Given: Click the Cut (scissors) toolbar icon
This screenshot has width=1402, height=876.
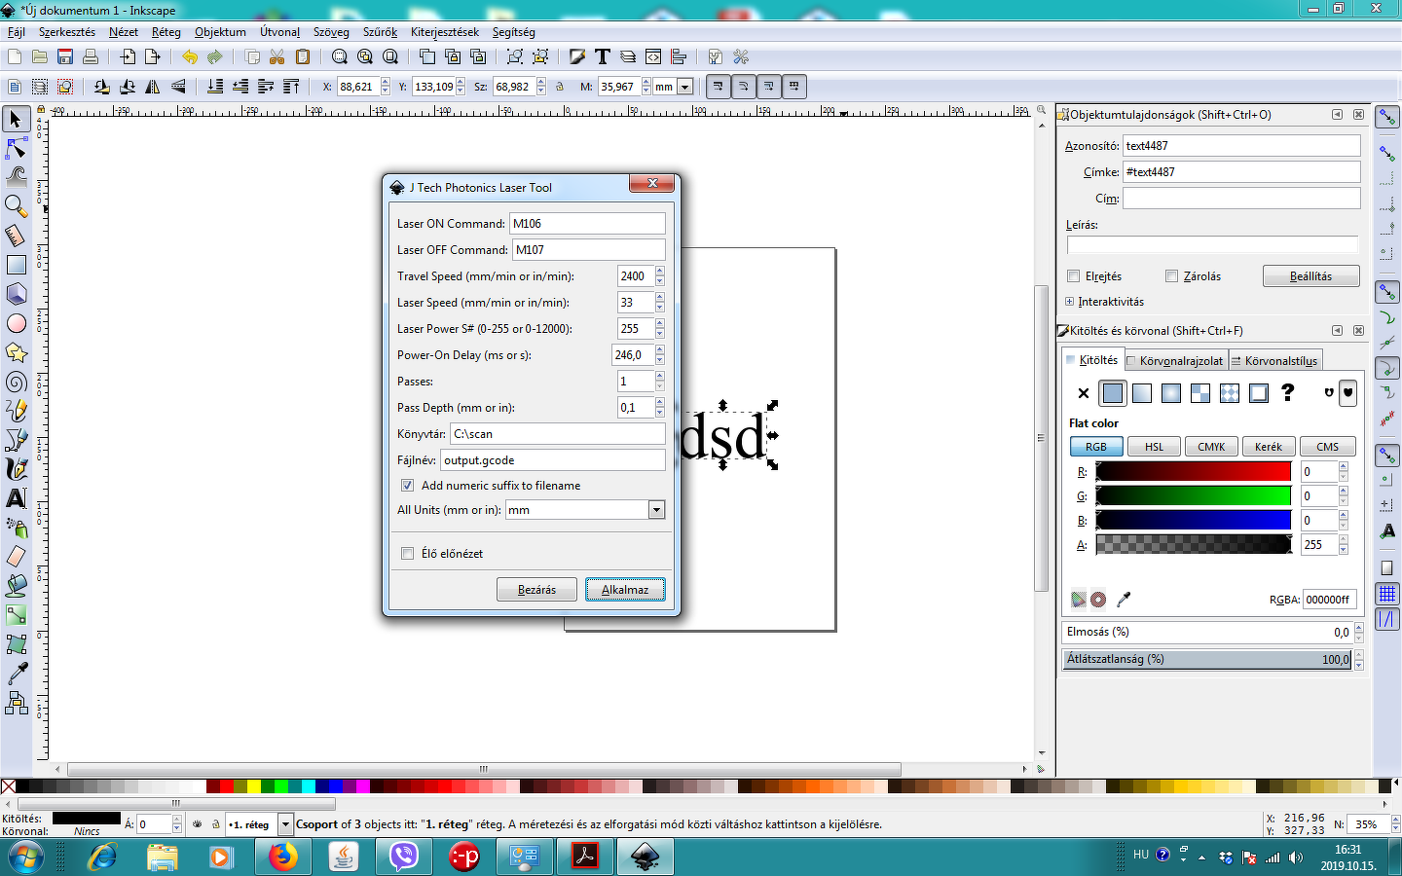Looking at the screenshot, I should (277, 57).
